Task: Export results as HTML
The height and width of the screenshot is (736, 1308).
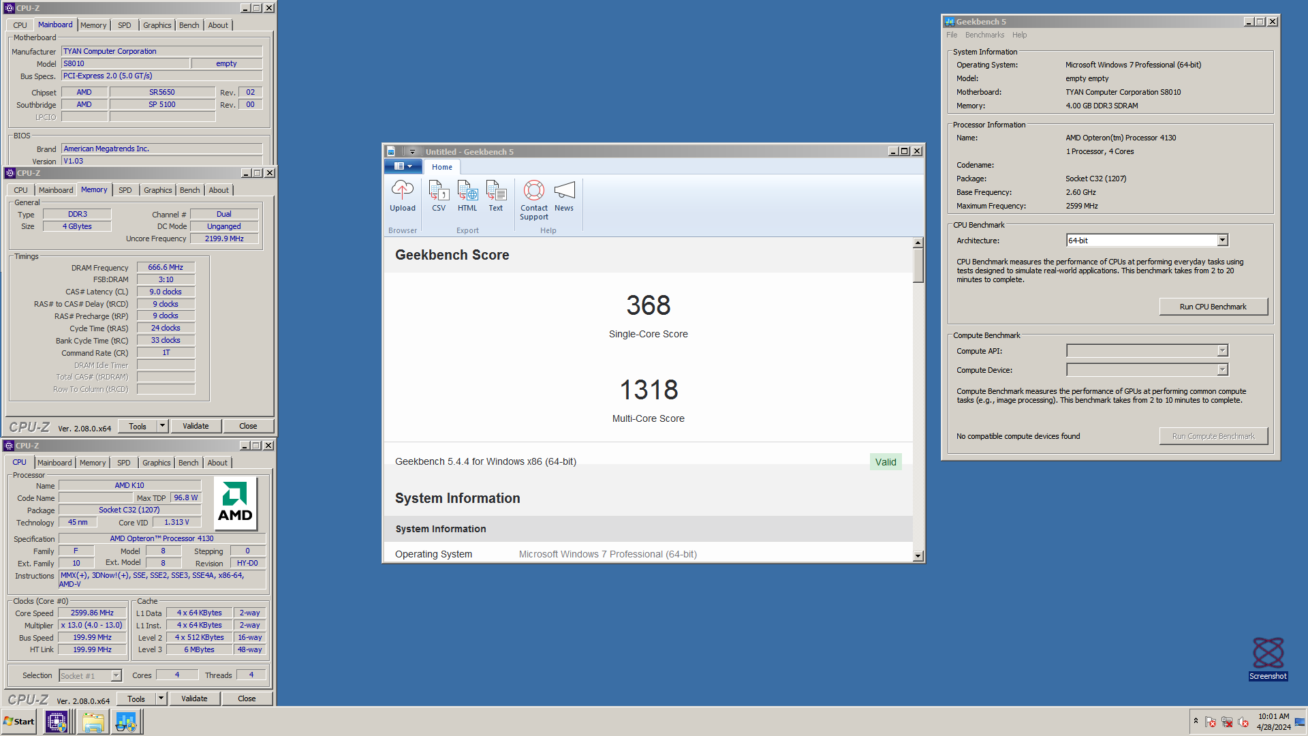Action: (x=467, y=196)
